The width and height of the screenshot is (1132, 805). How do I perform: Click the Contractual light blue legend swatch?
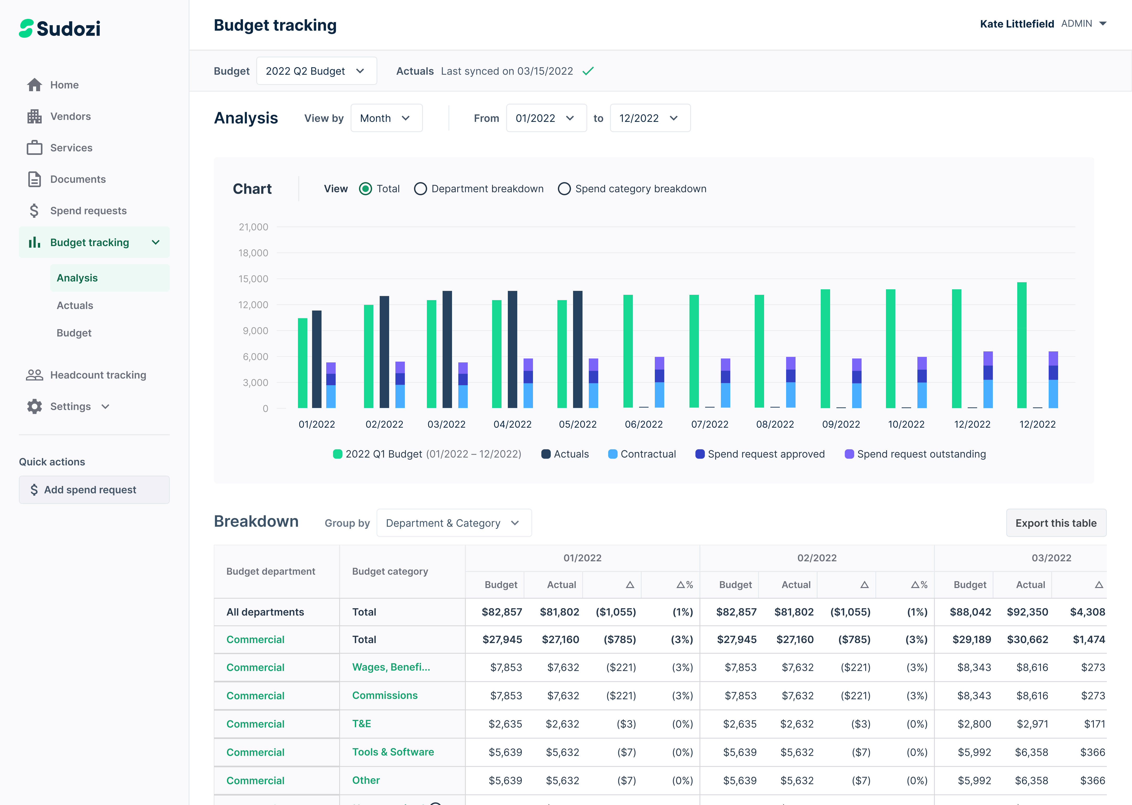click(x=613, y=454)
